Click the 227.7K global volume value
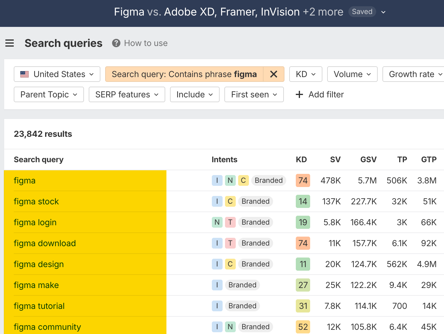 [364, 201]
